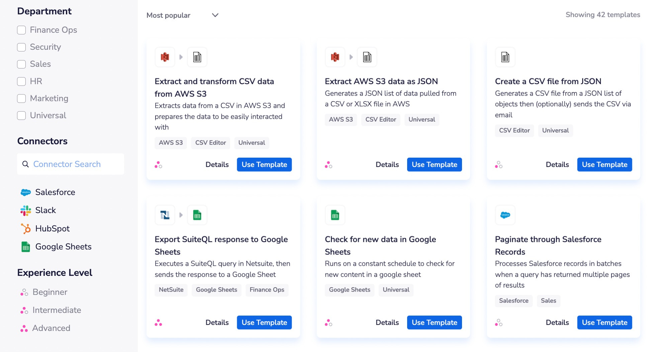Filter by Slack connector
This screenshot has height=352, width=649.
click(x=38, y=210)
